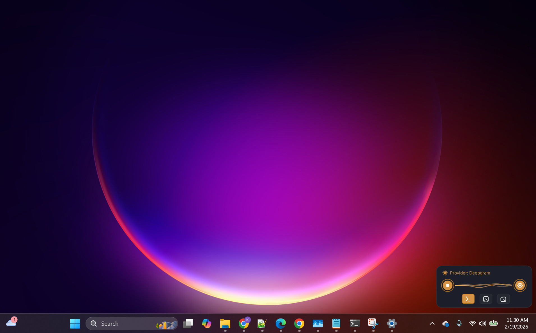The width and height of the screenshot is (536, 333).
Task: Toggle the microphone in the system tray
Action: pos(459,323)
